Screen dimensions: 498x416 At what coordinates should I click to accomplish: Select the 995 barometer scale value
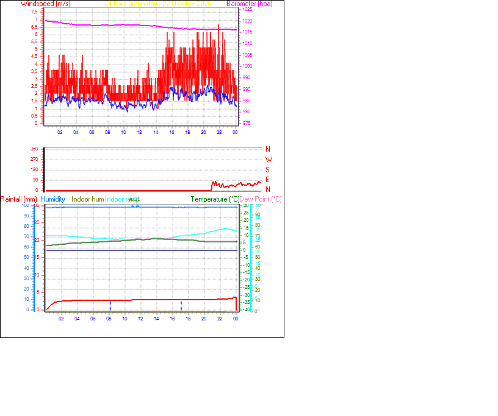click(247, 77)
